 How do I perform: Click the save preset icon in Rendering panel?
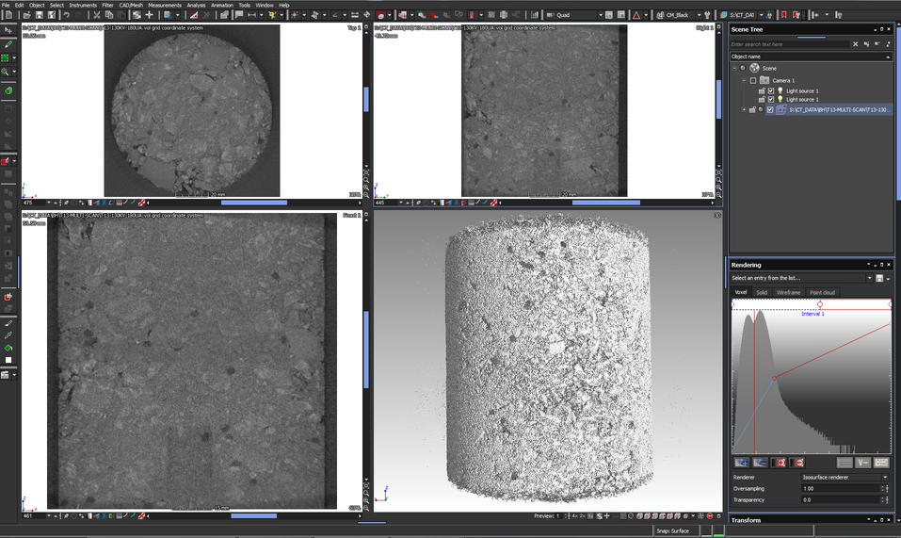coord(879,278)
